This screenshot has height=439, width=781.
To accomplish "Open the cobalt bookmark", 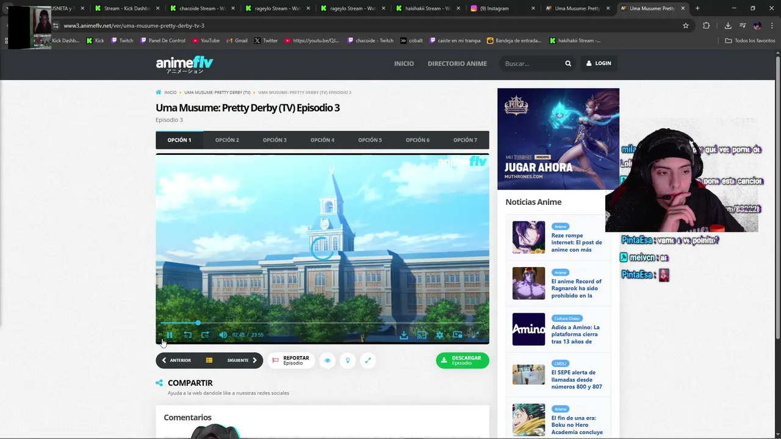I will click(412, 41).
